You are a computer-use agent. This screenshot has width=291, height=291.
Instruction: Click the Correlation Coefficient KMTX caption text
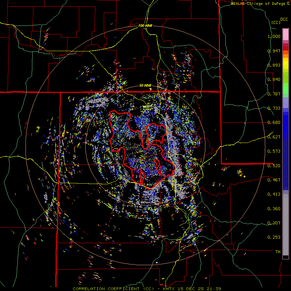(147, 289)
